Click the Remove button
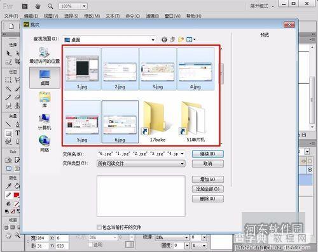The width and height of the screenshot is (318, 252). [208, 199]
